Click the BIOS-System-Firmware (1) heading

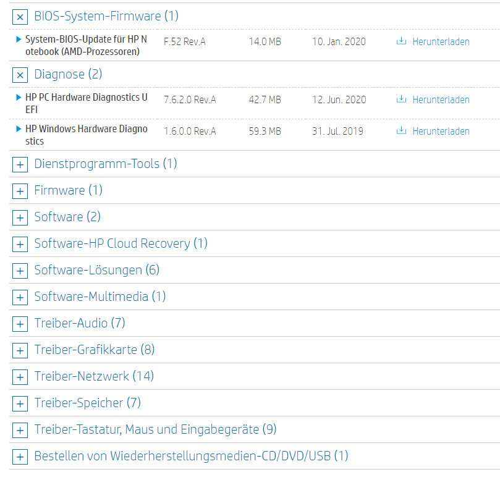106,16
